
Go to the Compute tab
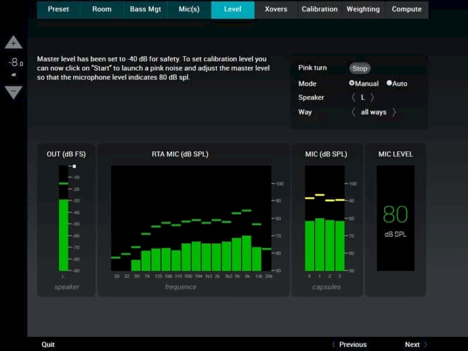(x=407, y=9)
